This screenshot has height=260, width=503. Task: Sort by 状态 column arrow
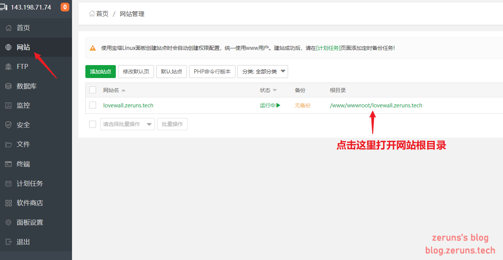275,91
